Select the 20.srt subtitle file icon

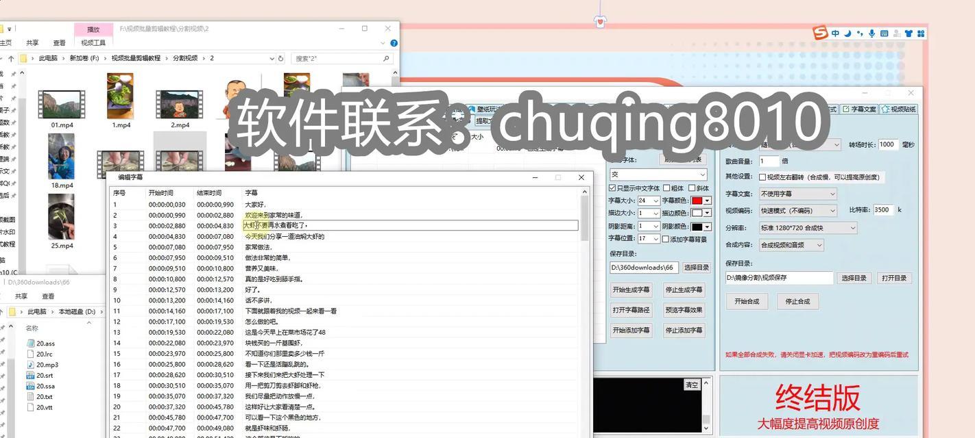tap(30, 375)
